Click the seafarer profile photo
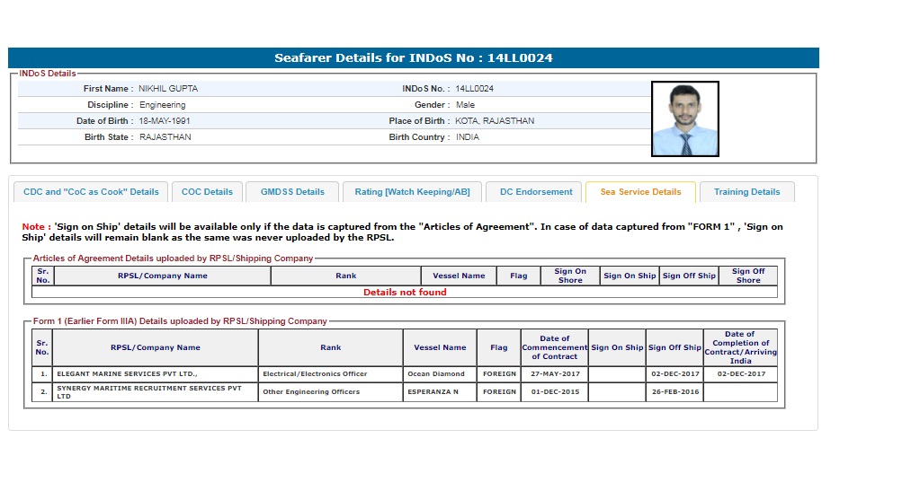920x482 pixels. 685,119
